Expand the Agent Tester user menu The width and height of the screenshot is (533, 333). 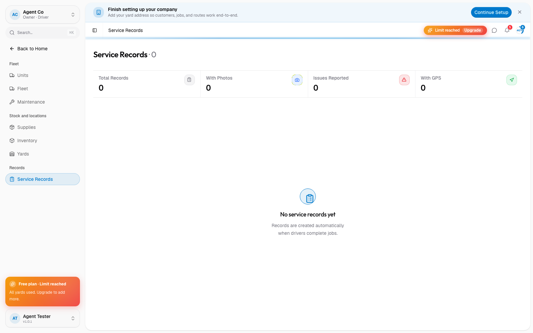[43, 318]
